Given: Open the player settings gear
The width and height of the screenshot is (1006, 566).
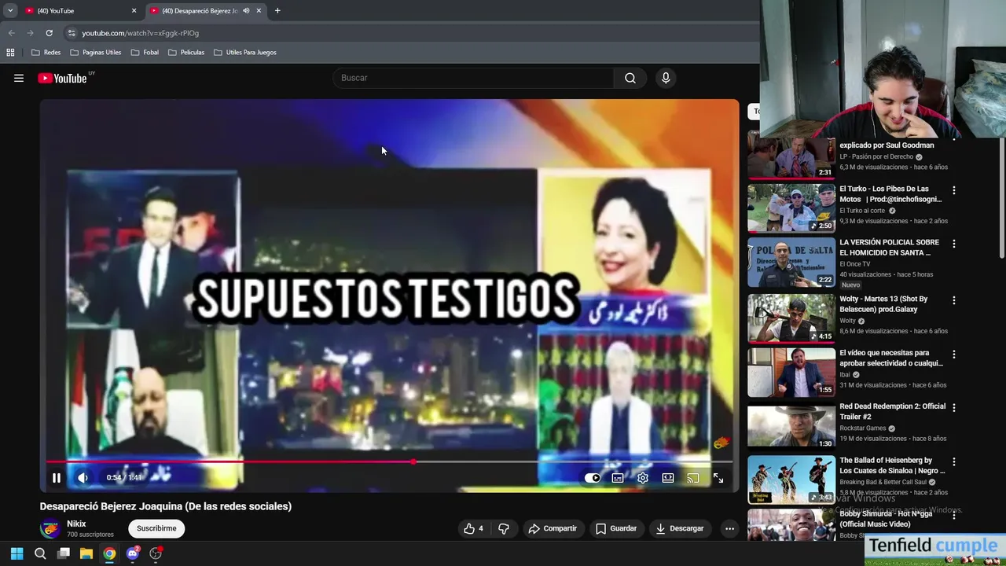Looking at the screenshot, I should 643,478.
